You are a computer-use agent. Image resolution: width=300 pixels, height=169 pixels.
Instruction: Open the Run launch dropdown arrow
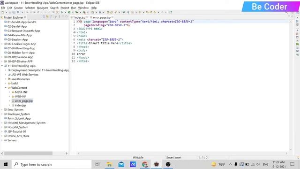[x=73, y=12]
